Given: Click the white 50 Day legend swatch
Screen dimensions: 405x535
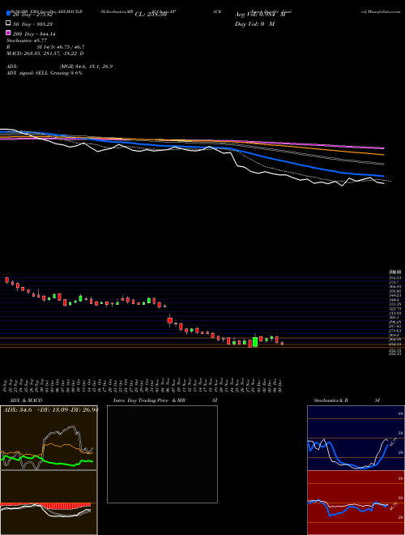Looking at the screenshot, I should click(x=8, y=24).
